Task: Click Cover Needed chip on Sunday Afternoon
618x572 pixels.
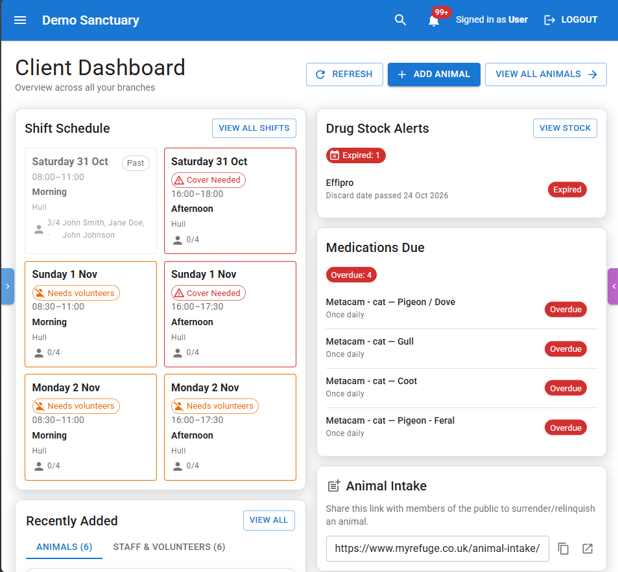Action: point(208,293)
